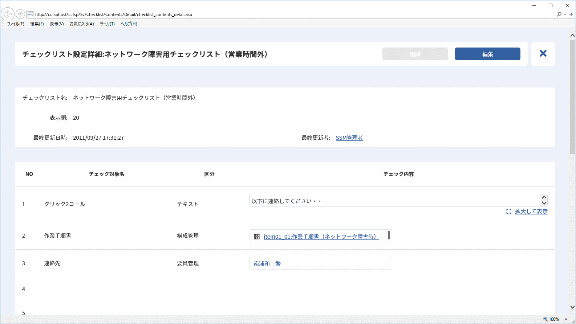576x324 pixels.
Task: Open the 編集(E) menu
Action: 37,24
